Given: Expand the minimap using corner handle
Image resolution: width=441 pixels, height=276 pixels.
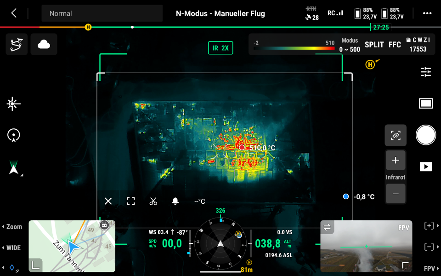Looking at the screenshot, I should click(x=35, y=265).
